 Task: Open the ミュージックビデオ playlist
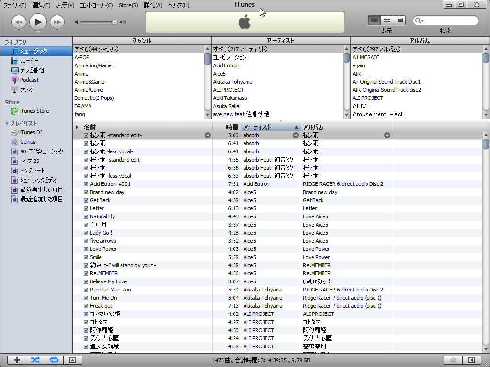coord(36,180)
